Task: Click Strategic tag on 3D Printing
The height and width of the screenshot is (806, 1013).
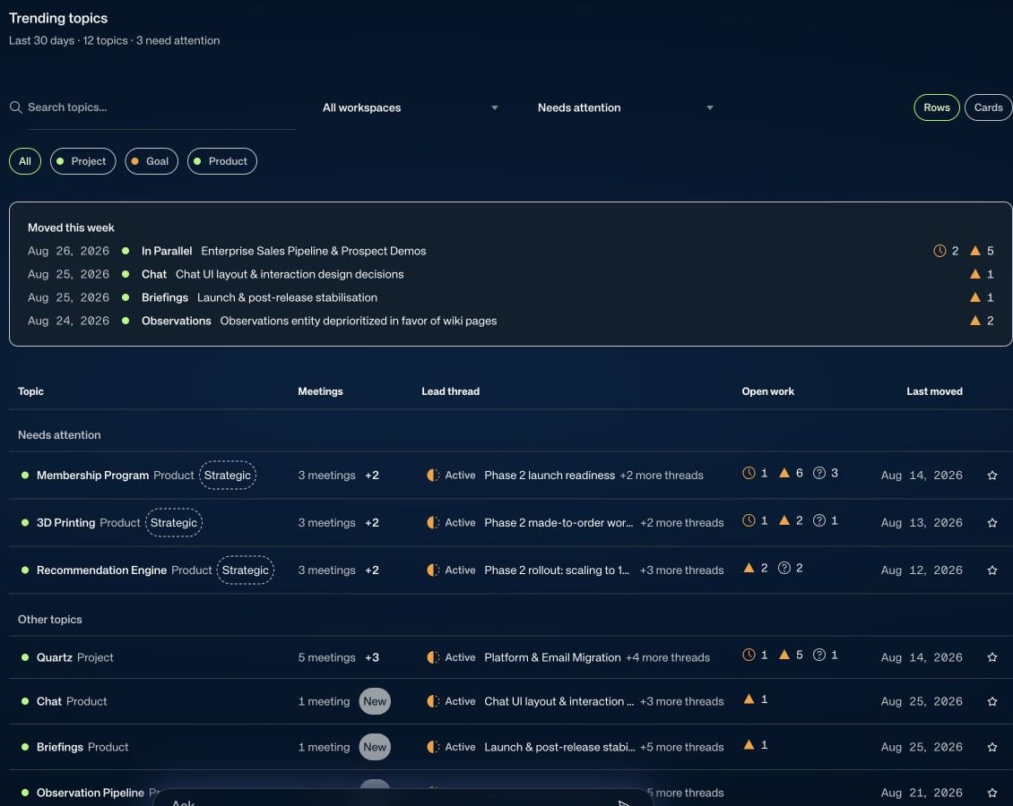Action: (x=174, y=523)
